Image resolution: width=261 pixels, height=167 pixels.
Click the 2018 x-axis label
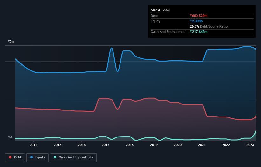pos(130,145)
